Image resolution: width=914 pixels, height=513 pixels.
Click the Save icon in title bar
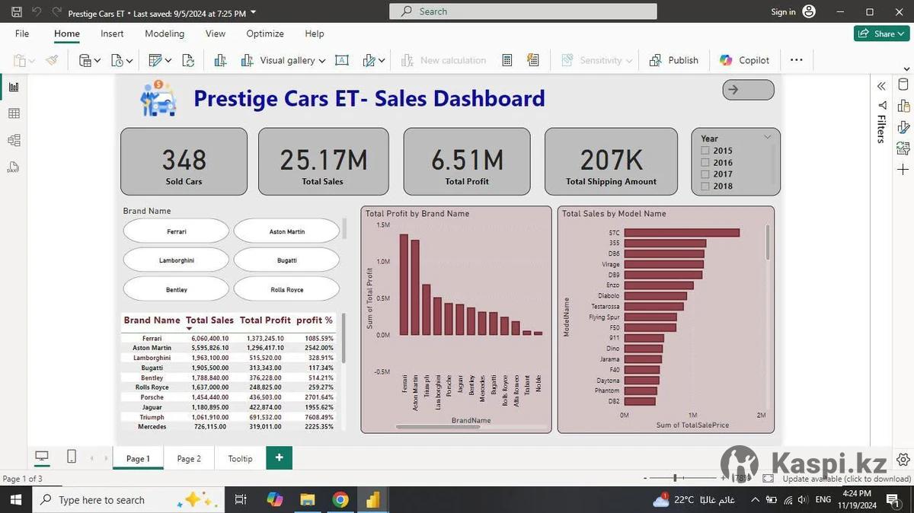click(x=17, y=12)
